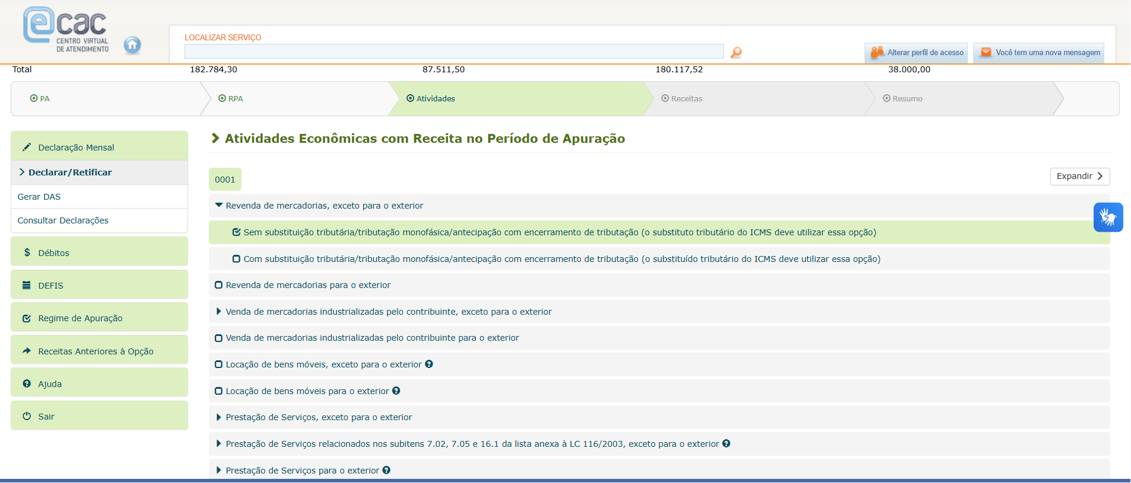1131x483 pixels.
Task: Click the arrow icon of Receitas Anteriores
Action: coord(27,351)
